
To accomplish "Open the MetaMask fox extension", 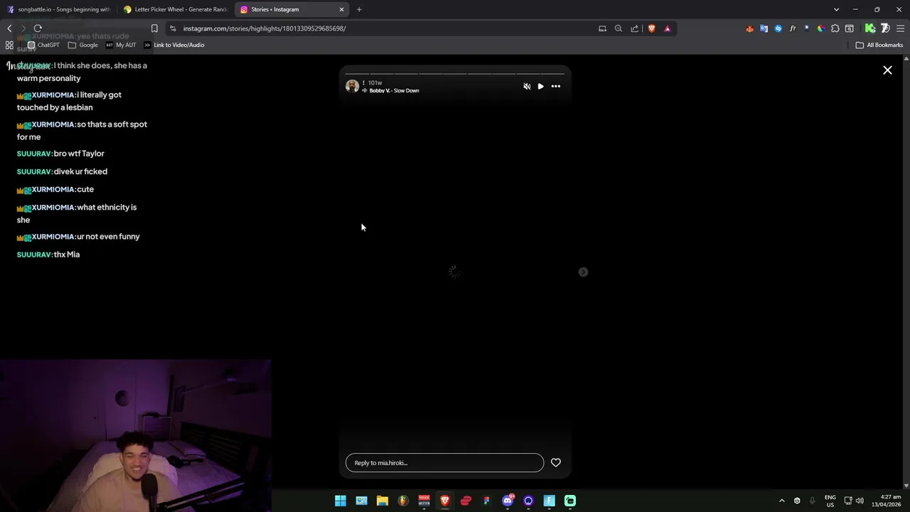I will 749,28.
